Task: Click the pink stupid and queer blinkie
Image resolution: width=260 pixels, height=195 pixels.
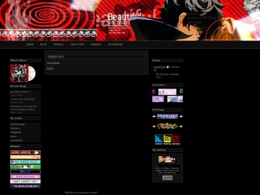Action: (25, 177)
